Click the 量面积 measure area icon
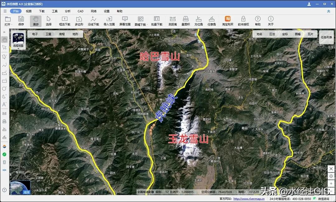 point(186,20)
